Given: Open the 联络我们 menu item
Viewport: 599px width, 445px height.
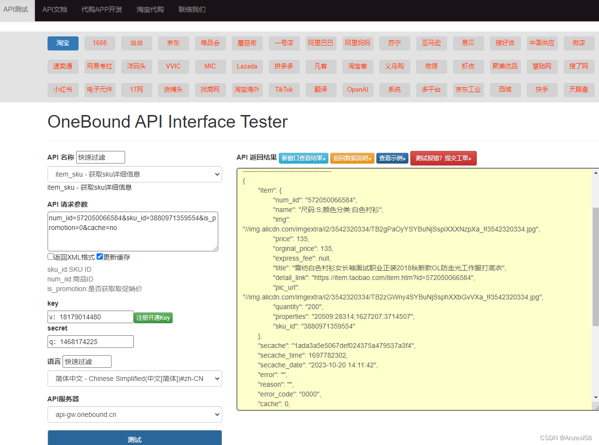Looking at the screenshot, I should 192,10.
